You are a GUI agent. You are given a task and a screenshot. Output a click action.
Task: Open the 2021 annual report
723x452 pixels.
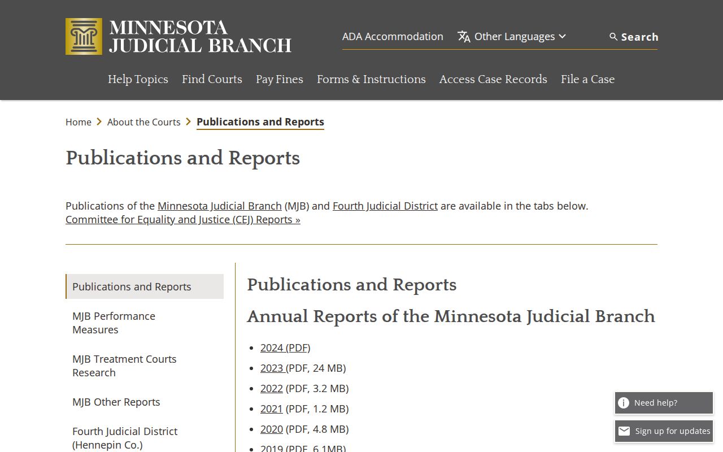272,408
